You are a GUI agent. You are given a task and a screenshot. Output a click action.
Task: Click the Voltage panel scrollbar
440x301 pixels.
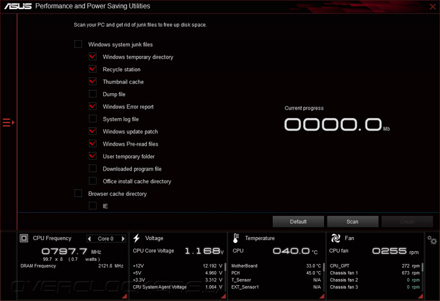point(225,267)
